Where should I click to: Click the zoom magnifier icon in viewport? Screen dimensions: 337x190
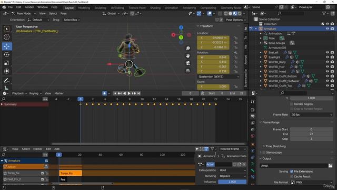click(x=188, y=48)
